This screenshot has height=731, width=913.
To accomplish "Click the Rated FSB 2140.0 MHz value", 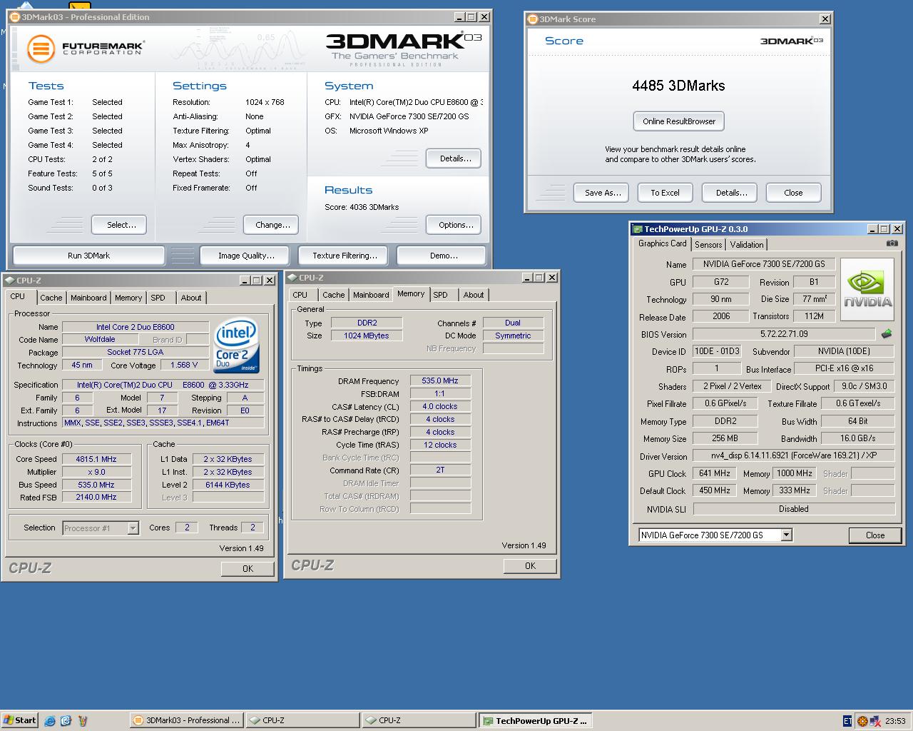I will [x=96, y=497].
